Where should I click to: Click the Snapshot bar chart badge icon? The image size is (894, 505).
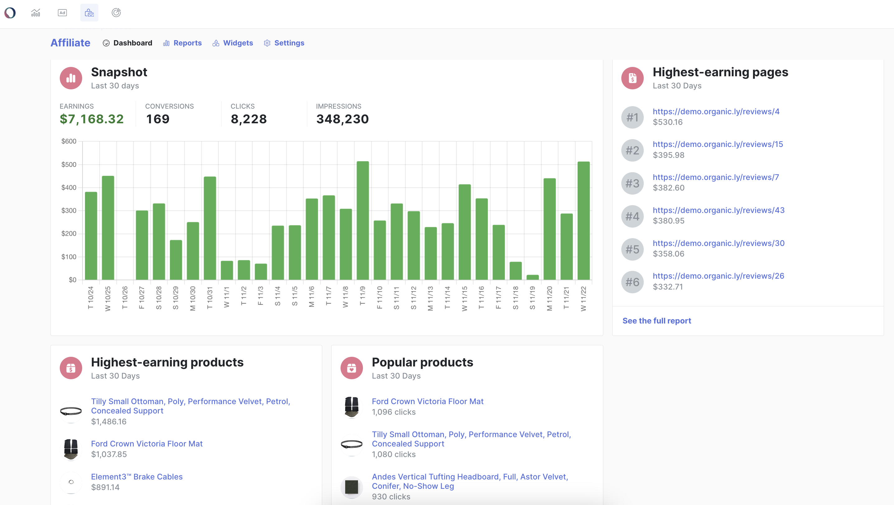(x=71, y=78)
